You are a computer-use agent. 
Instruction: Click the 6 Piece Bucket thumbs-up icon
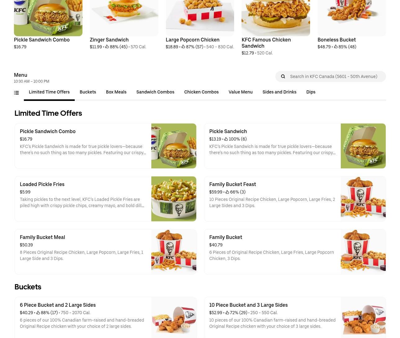(x=38, y=313)
